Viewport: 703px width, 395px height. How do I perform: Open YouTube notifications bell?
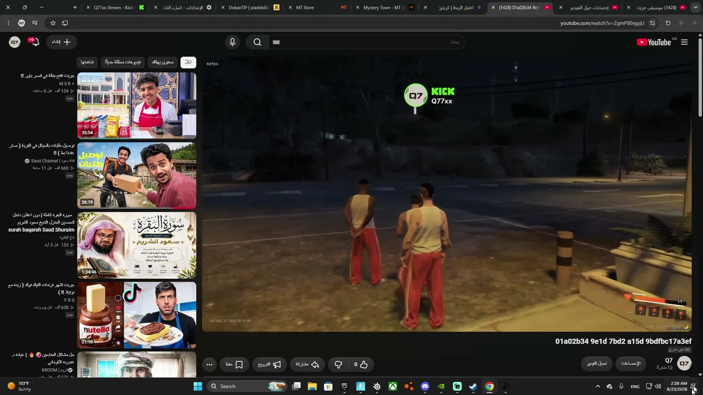pyautogui.click(x=35, y=42)
